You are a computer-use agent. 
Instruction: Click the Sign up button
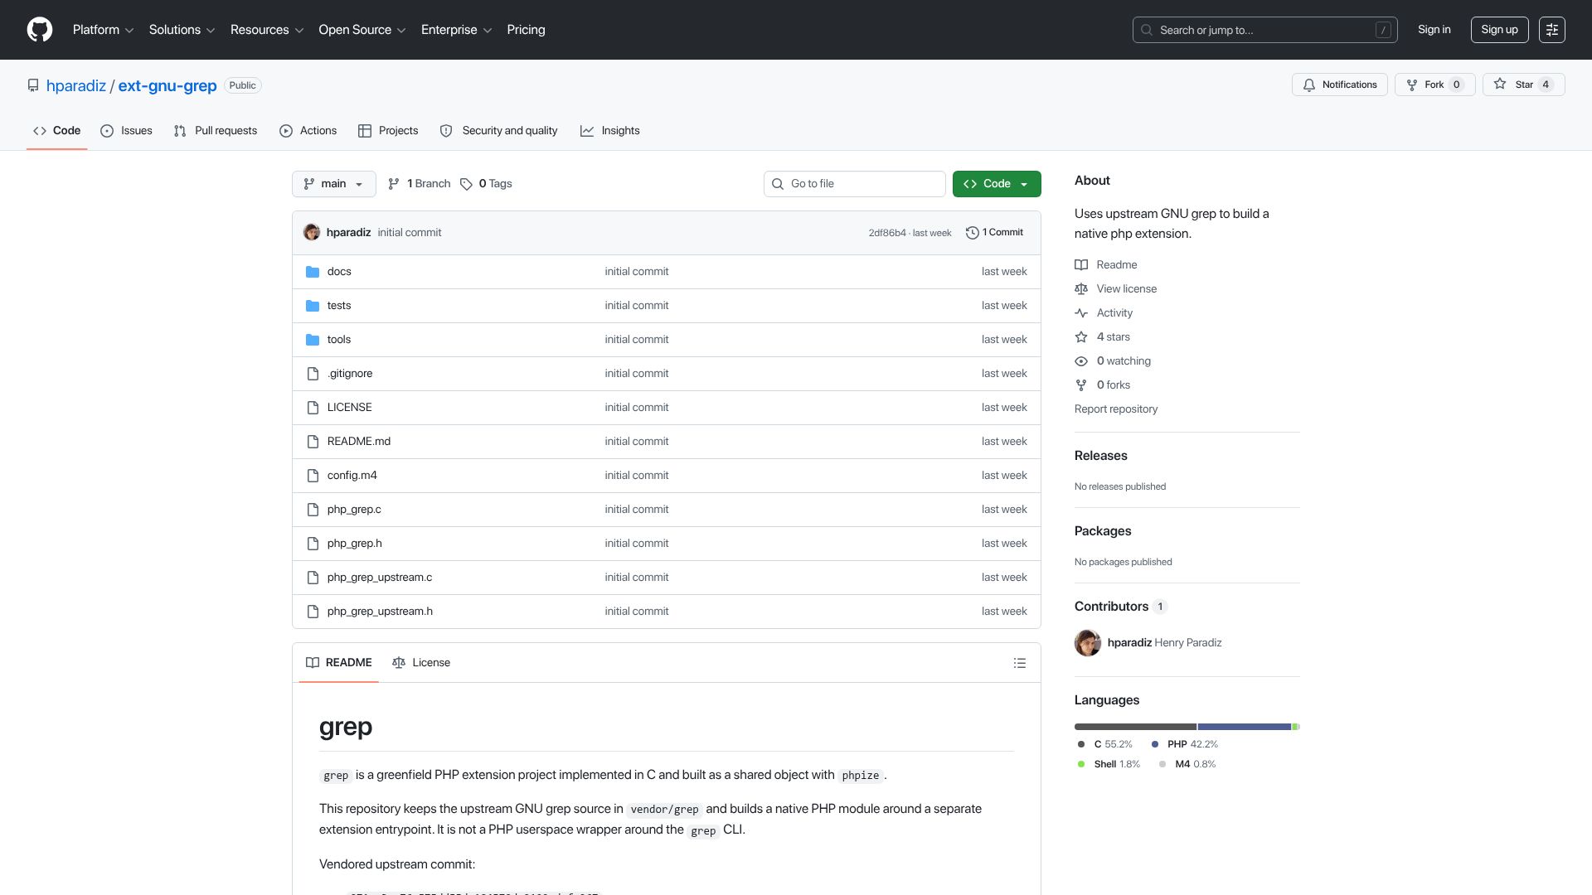(1499, 30)
